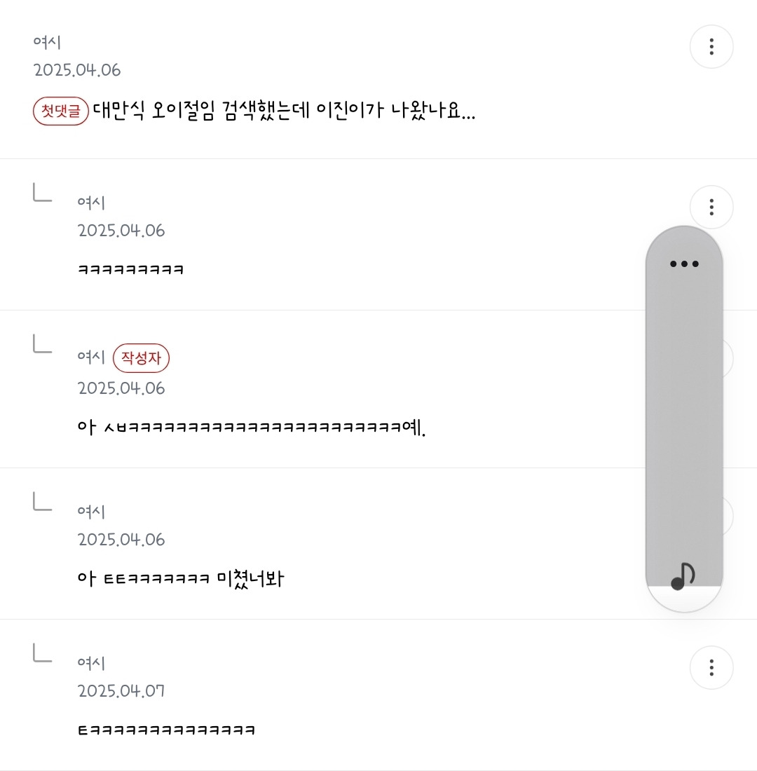Tap the reply arrow icon beside the ㅋㅋㅋㅋㅋㅋㅋㅋㅋ reply
This screenshot has height=771, width=757.
click(x=42, y=193)
